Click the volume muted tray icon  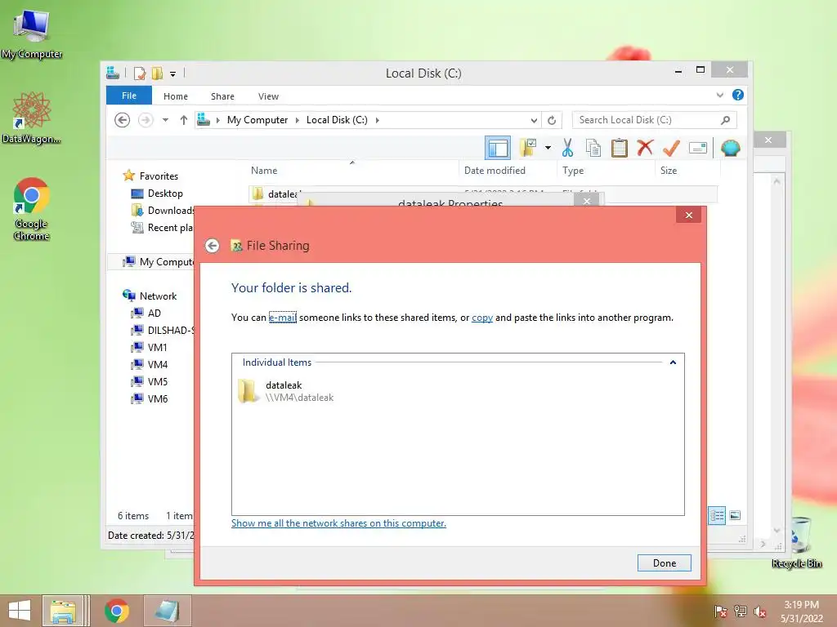(759, 611)
